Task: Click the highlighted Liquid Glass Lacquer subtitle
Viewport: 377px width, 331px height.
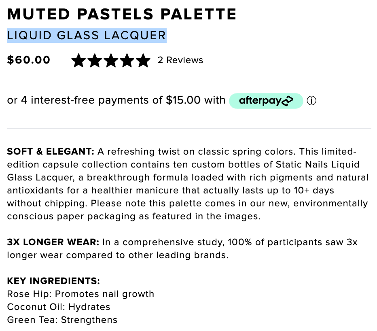Action: click(x=87, y=36)
